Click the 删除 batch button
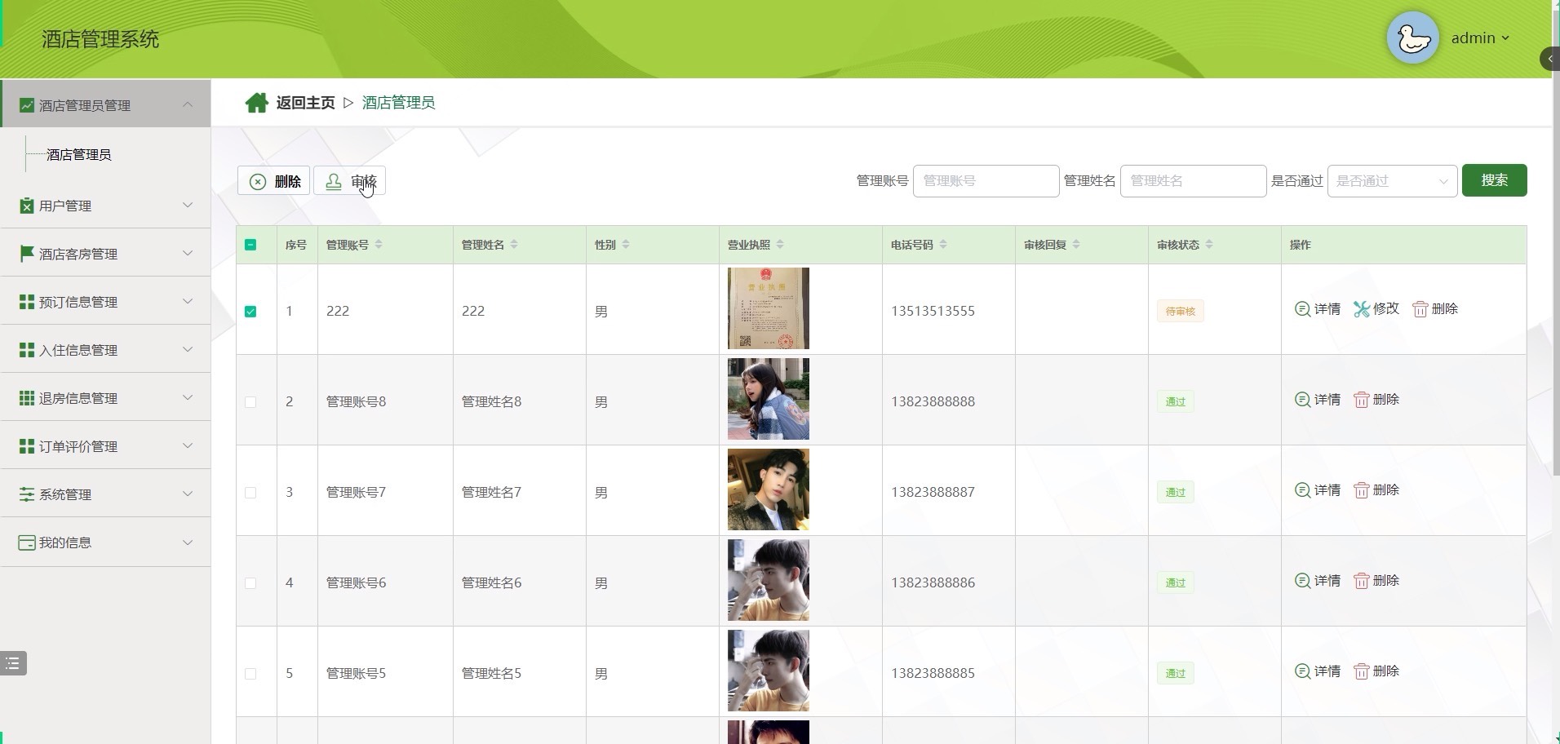The image size is (1560, 744). click(273, 181)
